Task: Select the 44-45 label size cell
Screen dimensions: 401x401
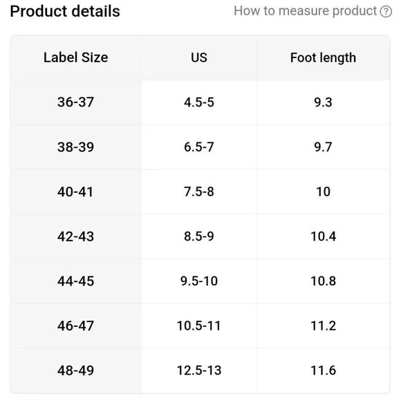Action: point(75,281)
